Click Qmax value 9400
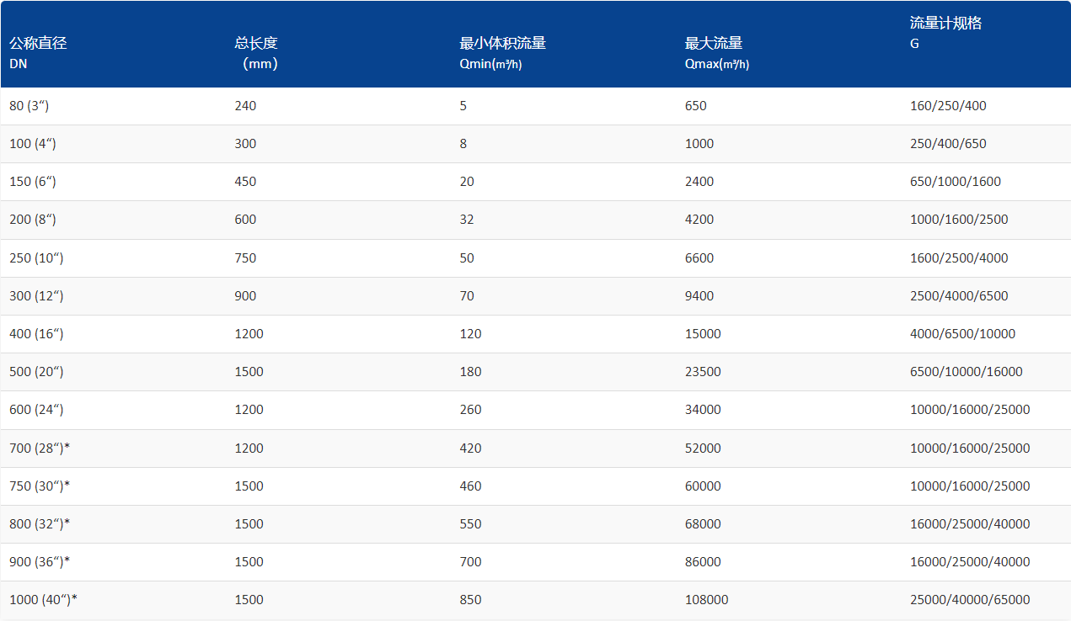Screen dimensions: 1071x621 pyautogui.click(x=699, y=296)
